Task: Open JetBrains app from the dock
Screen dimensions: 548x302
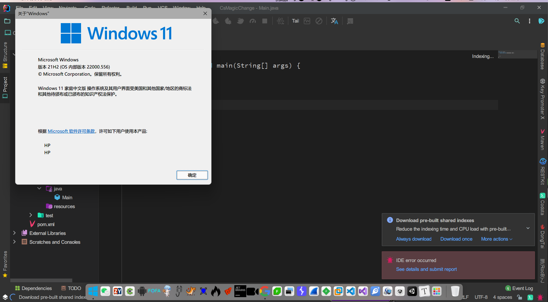Action: point(240,291)
